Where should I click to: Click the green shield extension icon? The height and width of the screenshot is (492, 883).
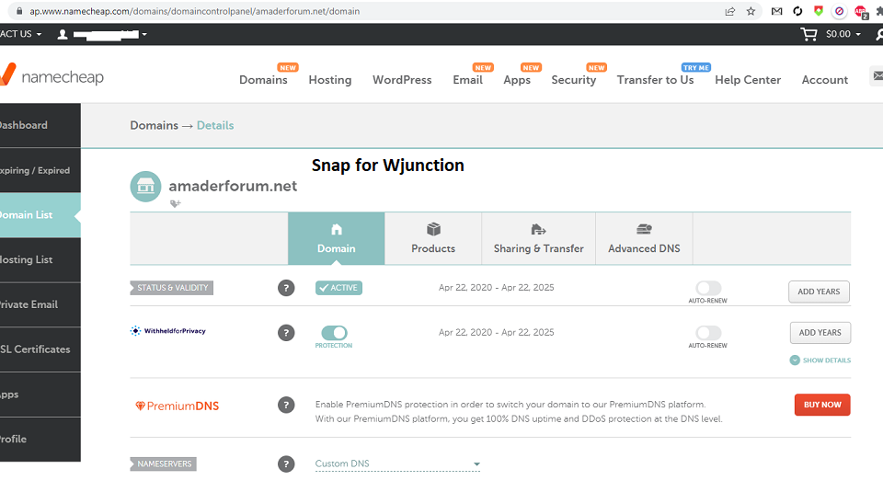(x=819, y=11)
